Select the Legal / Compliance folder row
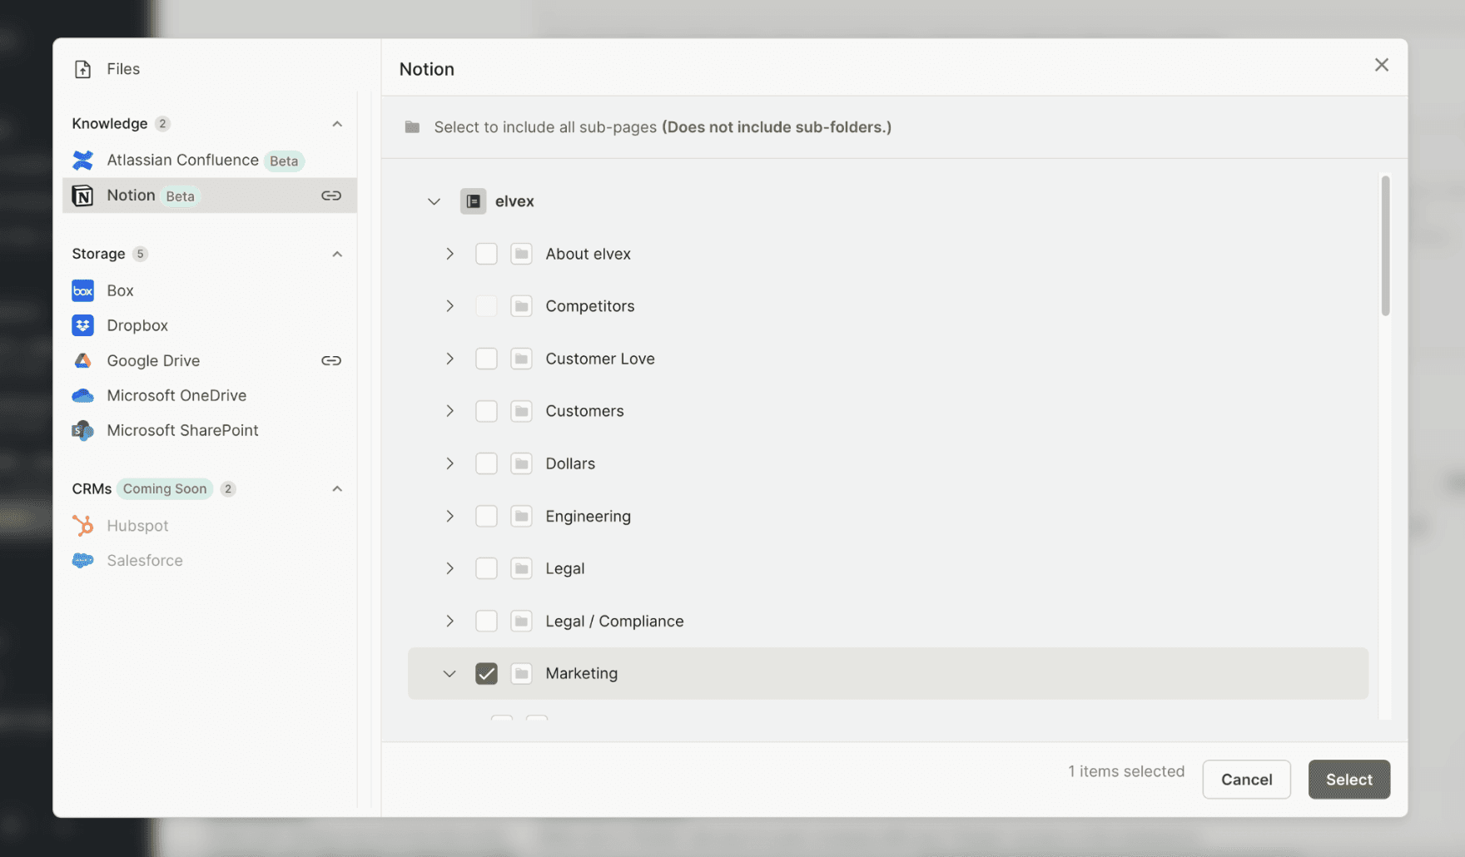Image resolution: width=1465 pixels, height=857 pixels. (x=887, y=621)
